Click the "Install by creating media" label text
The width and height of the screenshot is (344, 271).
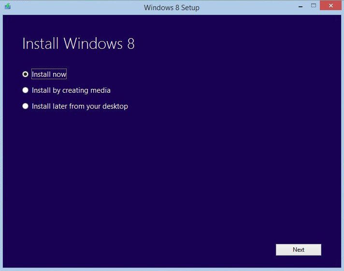[x=71, y=90]
